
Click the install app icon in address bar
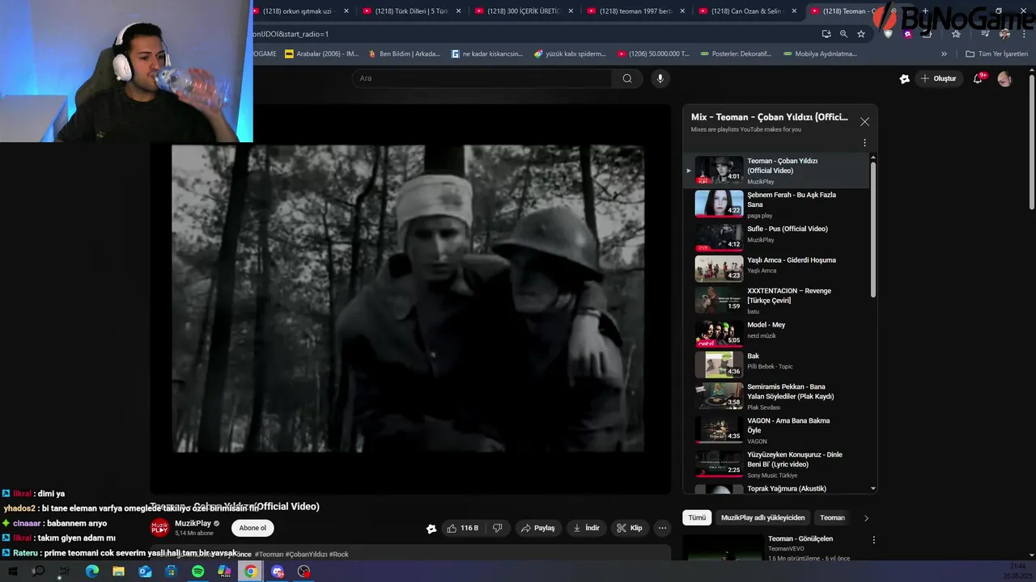(826, 34)
